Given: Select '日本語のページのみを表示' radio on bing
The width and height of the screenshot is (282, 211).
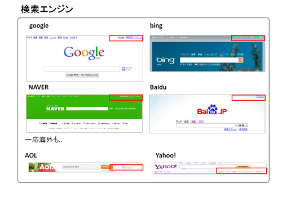Looking at the screenshot, I should click(x=196, y=65).
